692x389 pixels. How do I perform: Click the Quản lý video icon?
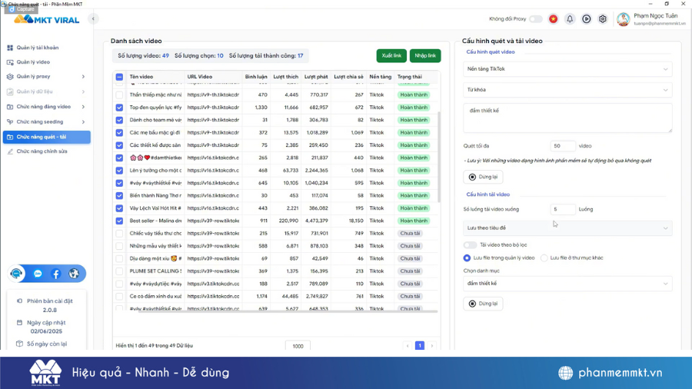pos(10,62)
